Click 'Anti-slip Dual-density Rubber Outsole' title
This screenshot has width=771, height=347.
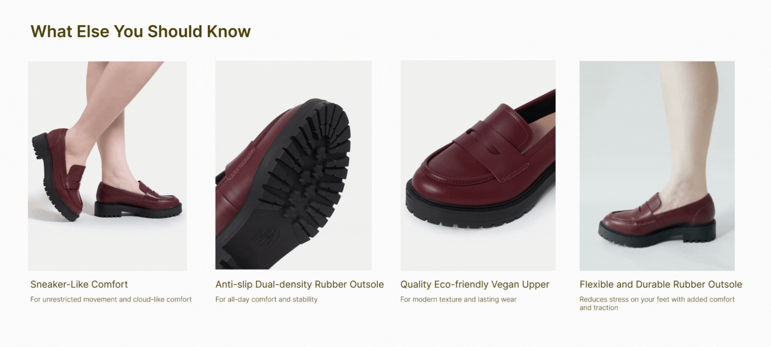point(299,284)
